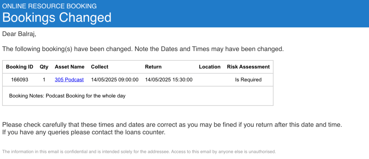This screenshot has width=369, height=159.
Task: Click the Return column header
Action: tap(153, 67)
